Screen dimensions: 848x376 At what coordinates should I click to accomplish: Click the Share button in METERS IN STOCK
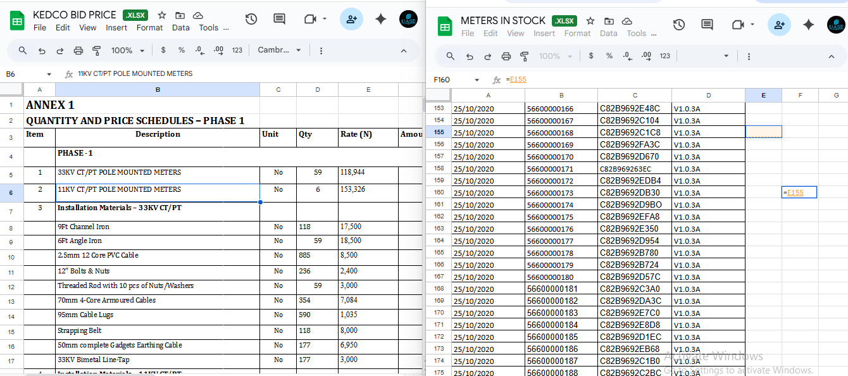pyautogui.click(x=780, y=24)
